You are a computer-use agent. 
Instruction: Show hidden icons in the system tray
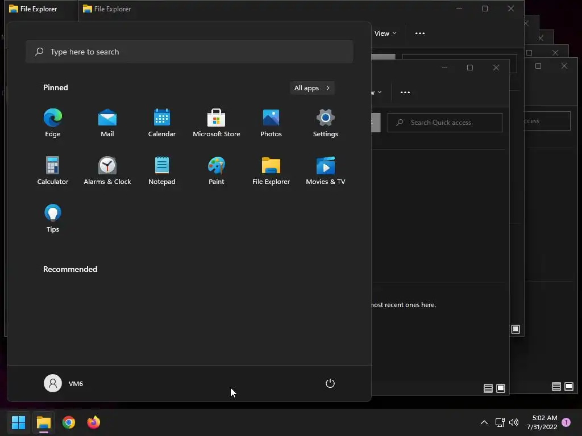tap(484, 422)
